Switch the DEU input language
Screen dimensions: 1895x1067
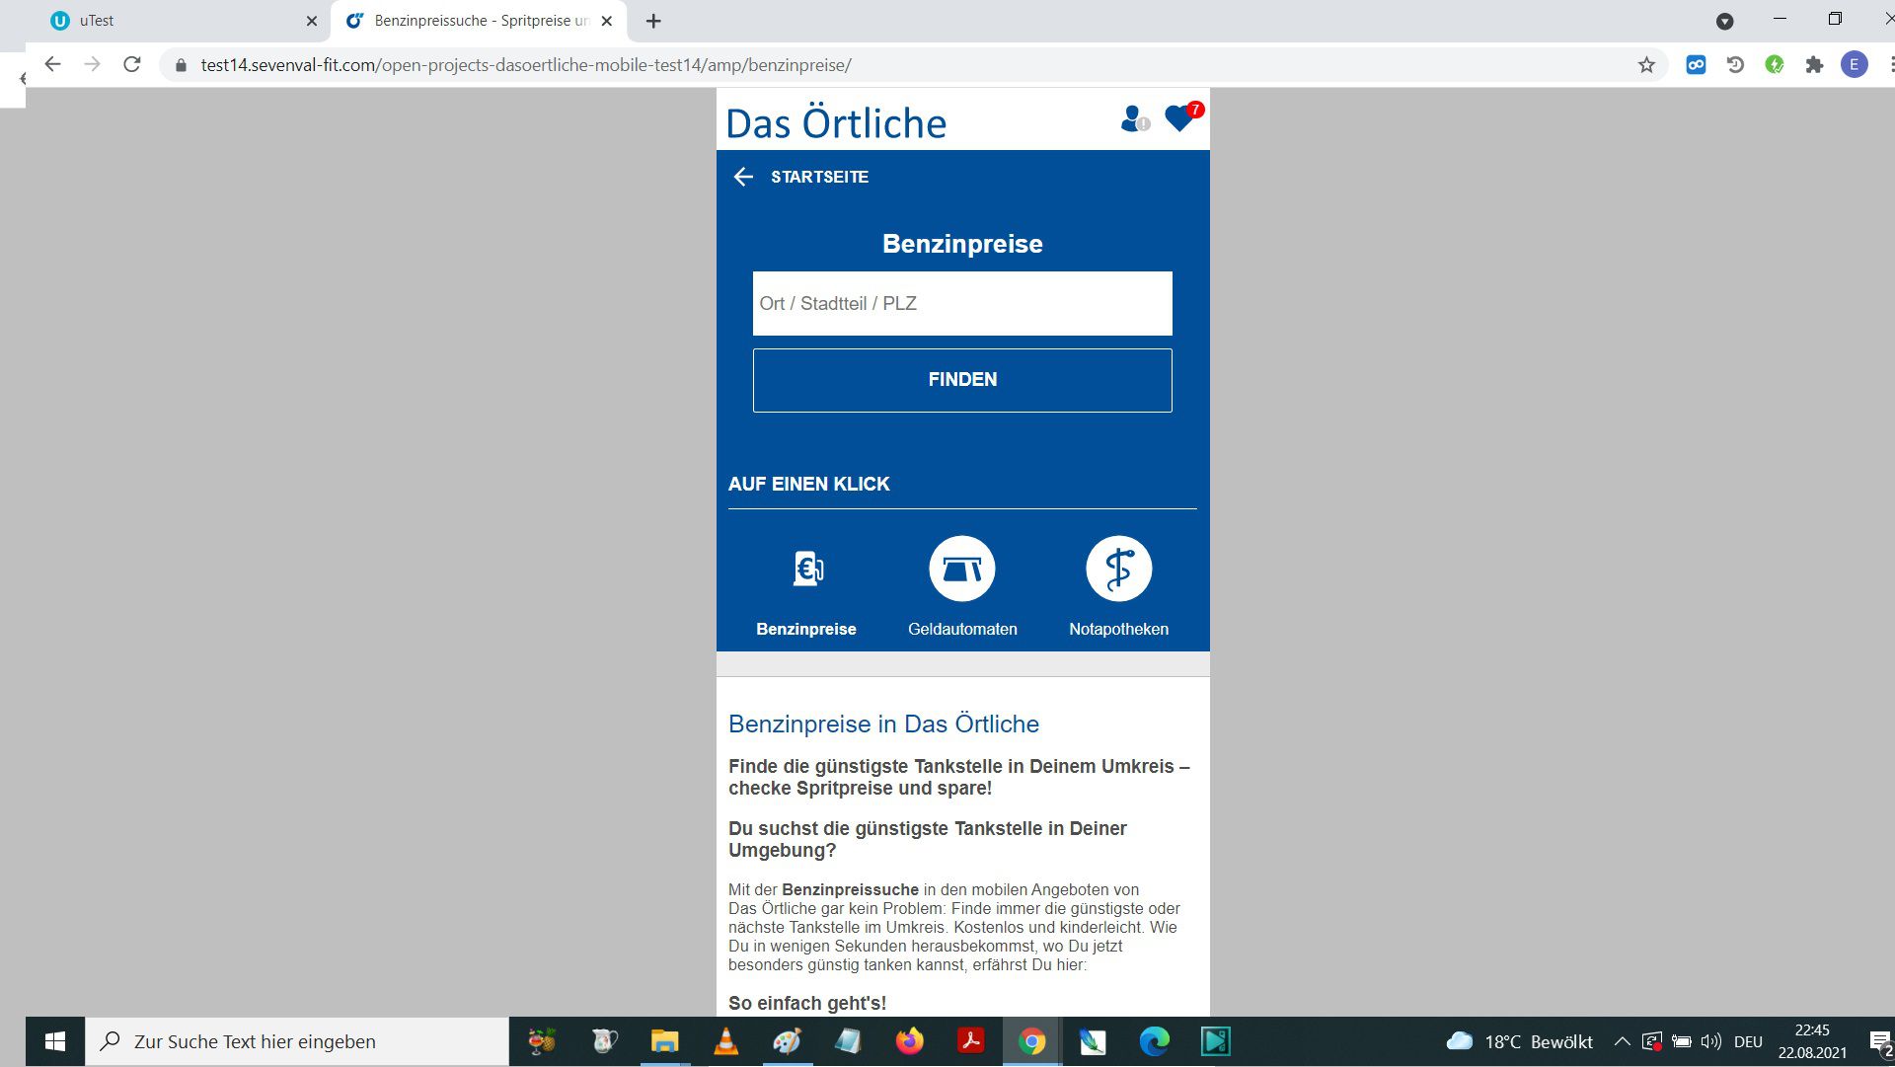[x=1748, y=1041]
